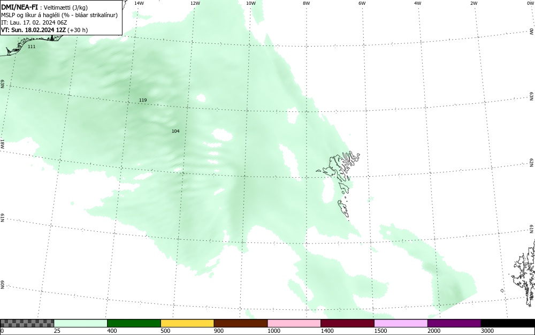Screen dimensions: 535x335
Task: Click the maroon 1400–1500 legend swatch
Action: [347, 323]
